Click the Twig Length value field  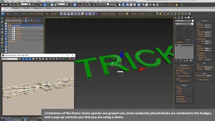[x=208, y=32]
